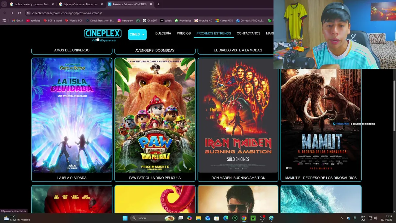This screenshot has width=396, height=223.
Task: Open the Mamut movie poster
Action: pos(321,121)
